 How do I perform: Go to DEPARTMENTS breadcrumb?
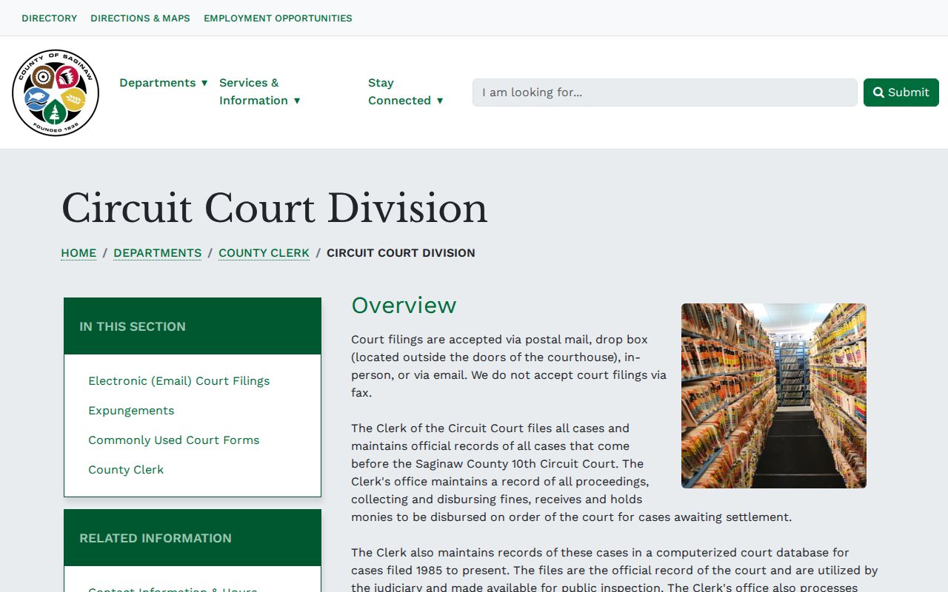(158, 253)
